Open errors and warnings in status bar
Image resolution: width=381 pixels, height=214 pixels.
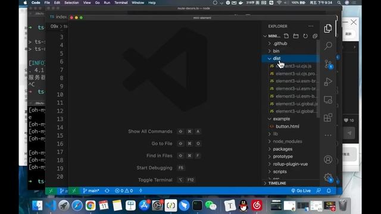click(124, 191)
